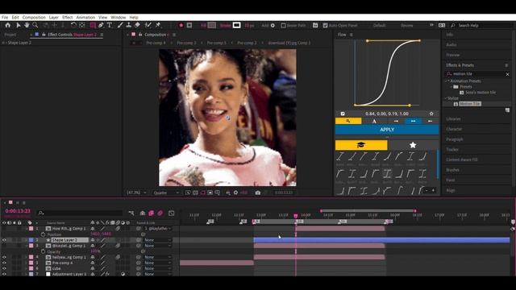
Task: Save current Flow curve with star outline
Action: [431, 114]
